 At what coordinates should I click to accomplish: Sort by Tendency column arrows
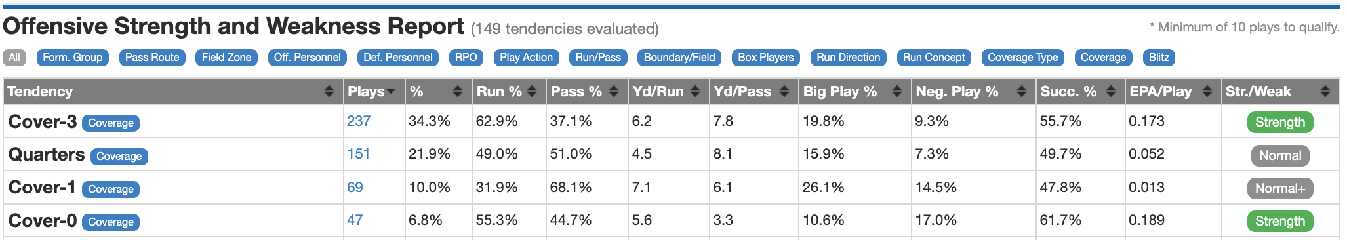click(x=329, y=92)
